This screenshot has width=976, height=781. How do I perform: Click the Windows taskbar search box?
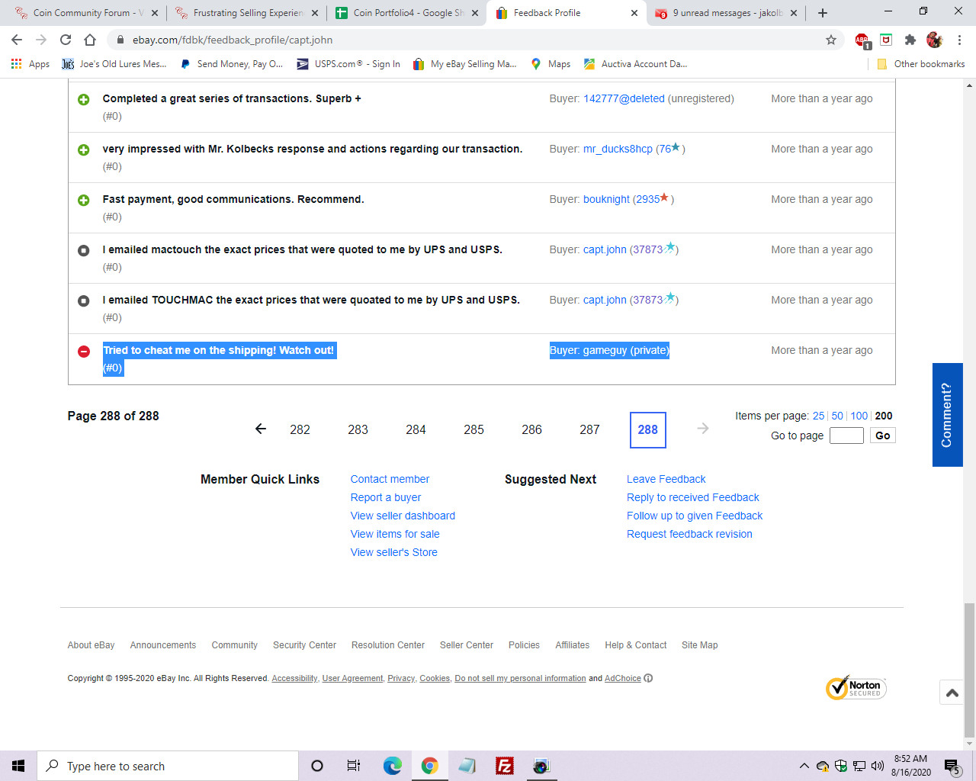click(x=168, y=766)
